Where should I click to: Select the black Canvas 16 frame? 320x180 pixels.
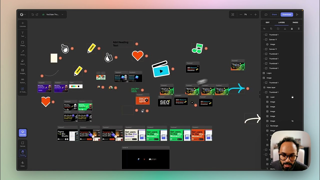point(145,159)
